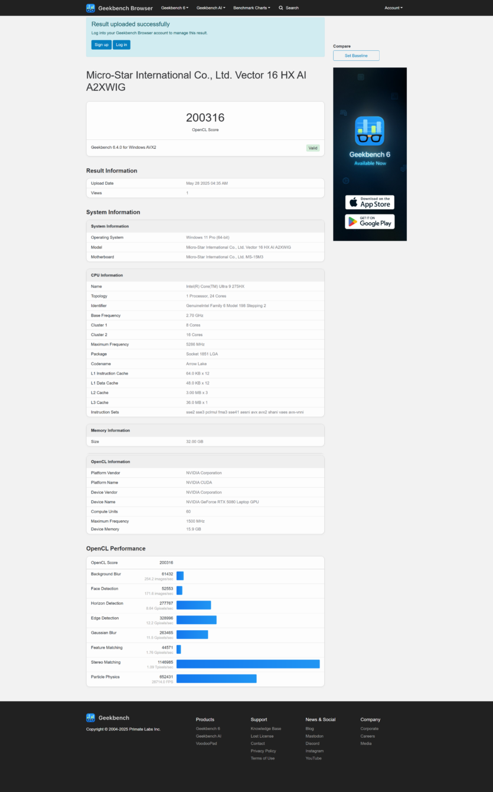493x792 pixels.
Task: Open the YouTube footer link
Action: pyautogui.click(x=314, y=758)
